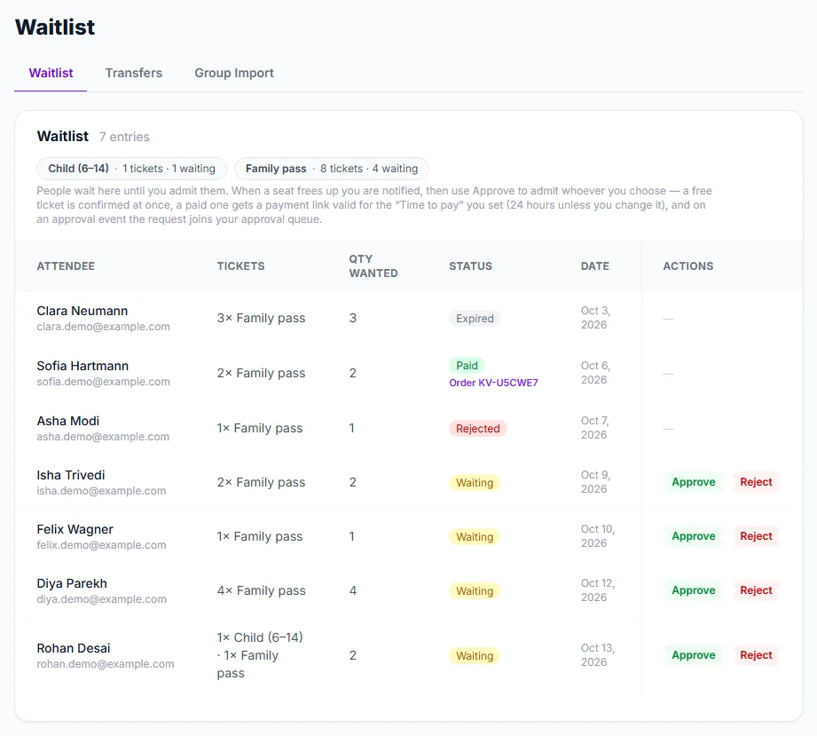The image size is (817, 736).
Task: Select attendee name Rohan Desai
Action: 74,648
